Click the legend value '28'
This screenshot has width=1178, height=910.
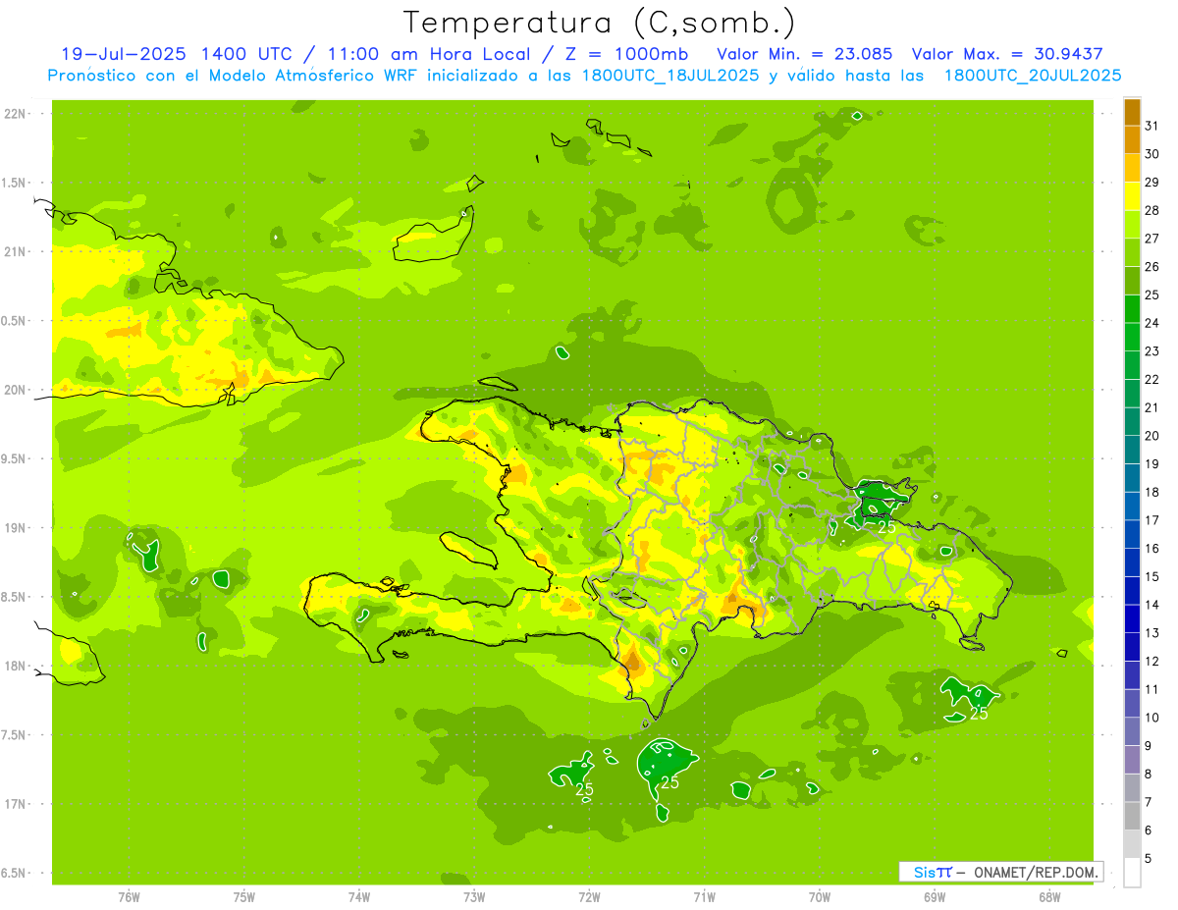(x=1152, y=210)
